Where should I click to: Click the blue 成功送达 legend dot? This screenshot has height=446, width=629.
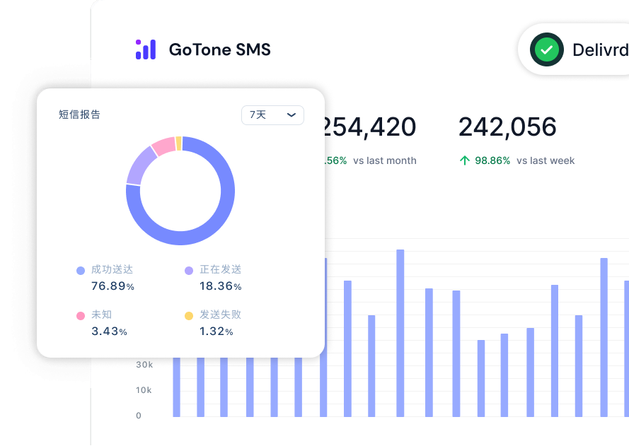81,270
